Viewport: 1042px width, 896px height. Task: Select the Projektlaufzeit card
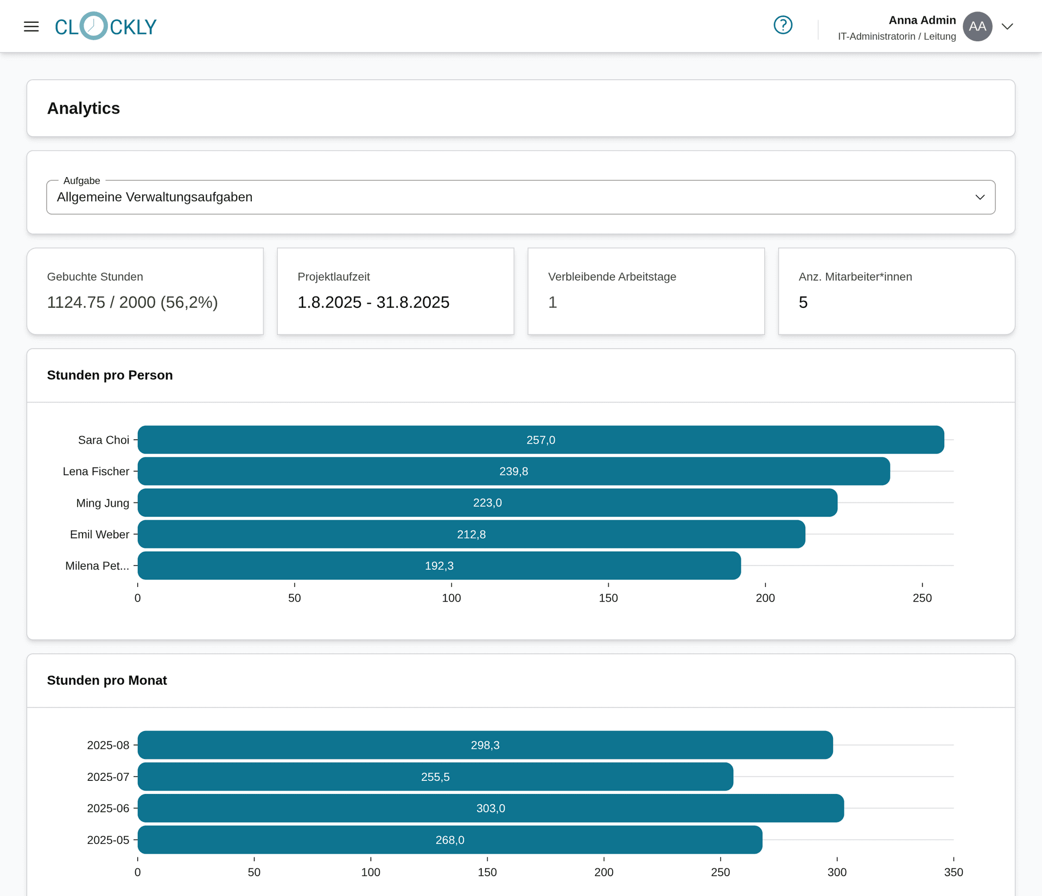pyautogui.click(x=395, y=291)
